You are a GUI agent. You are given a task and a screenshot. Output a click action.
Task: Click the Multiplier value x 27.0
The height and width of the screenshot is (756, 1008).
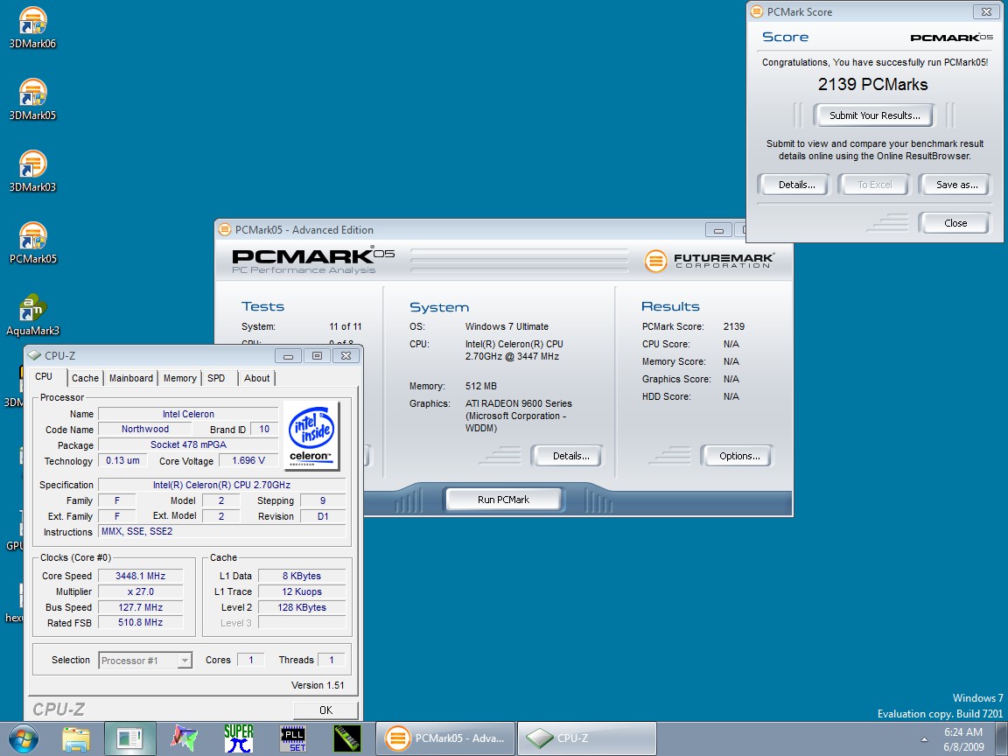140,591
